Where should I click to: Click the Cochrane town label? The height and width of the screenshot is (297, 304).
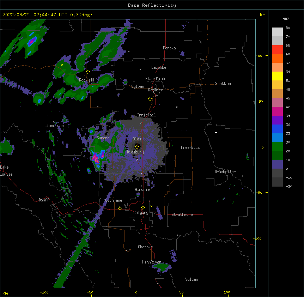[x=114, y=200]
